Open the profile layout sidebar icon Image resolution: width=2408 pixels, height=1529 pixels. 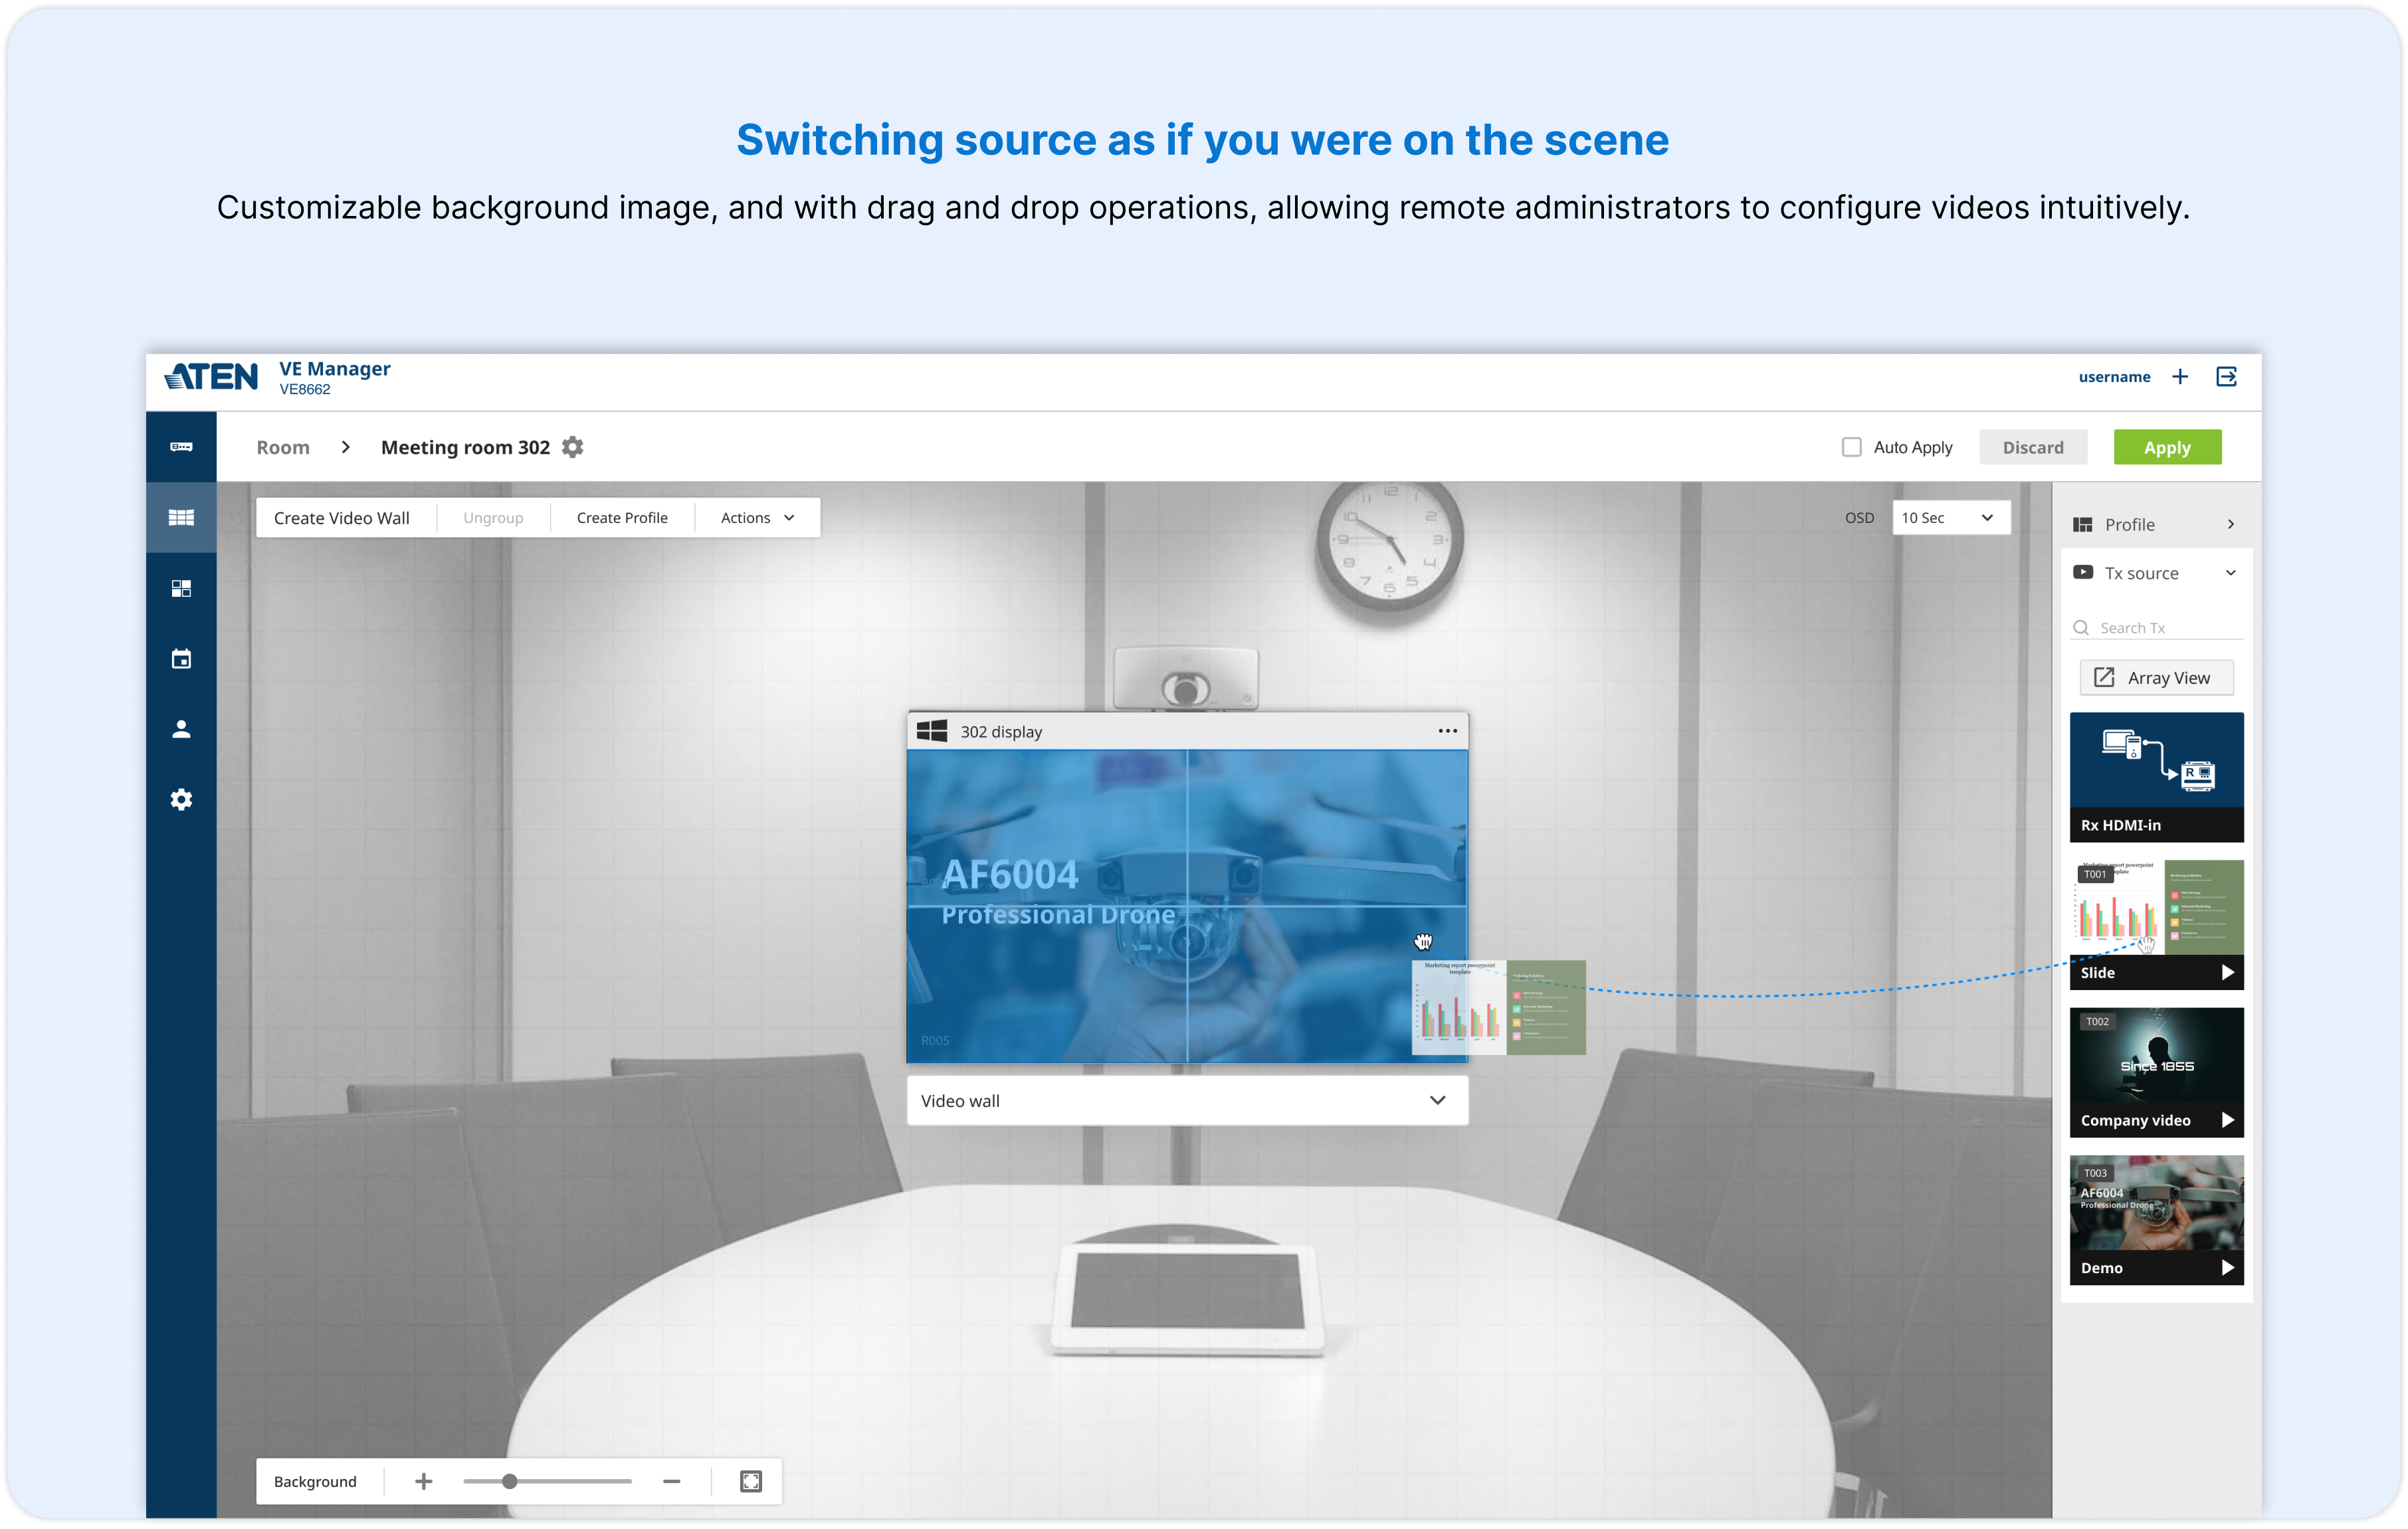point(181,588)
